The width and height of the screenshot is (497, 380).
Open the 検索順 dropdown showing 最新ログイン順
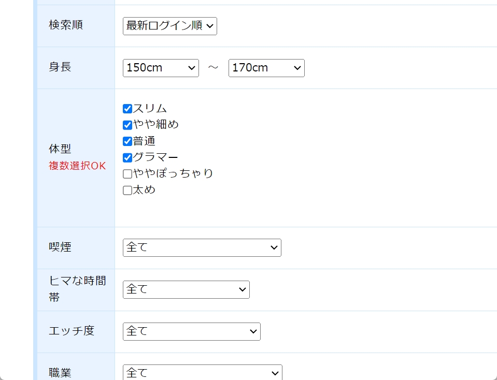tap(170, 26)
